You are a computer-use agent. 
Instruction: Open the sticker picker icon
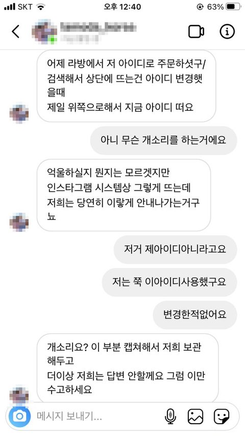[222, 416]
